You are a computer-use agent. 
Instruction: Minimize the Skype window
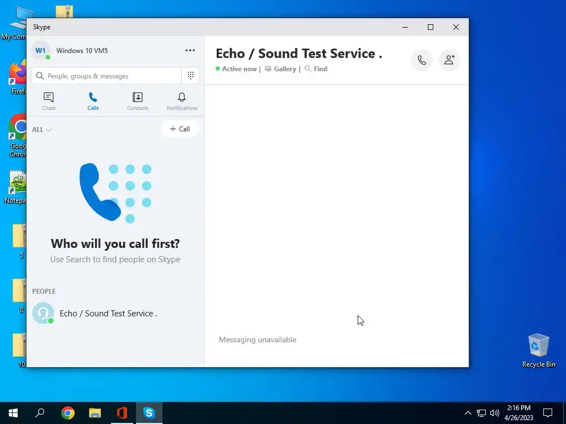pyautogui.click(x=405, y=27)
